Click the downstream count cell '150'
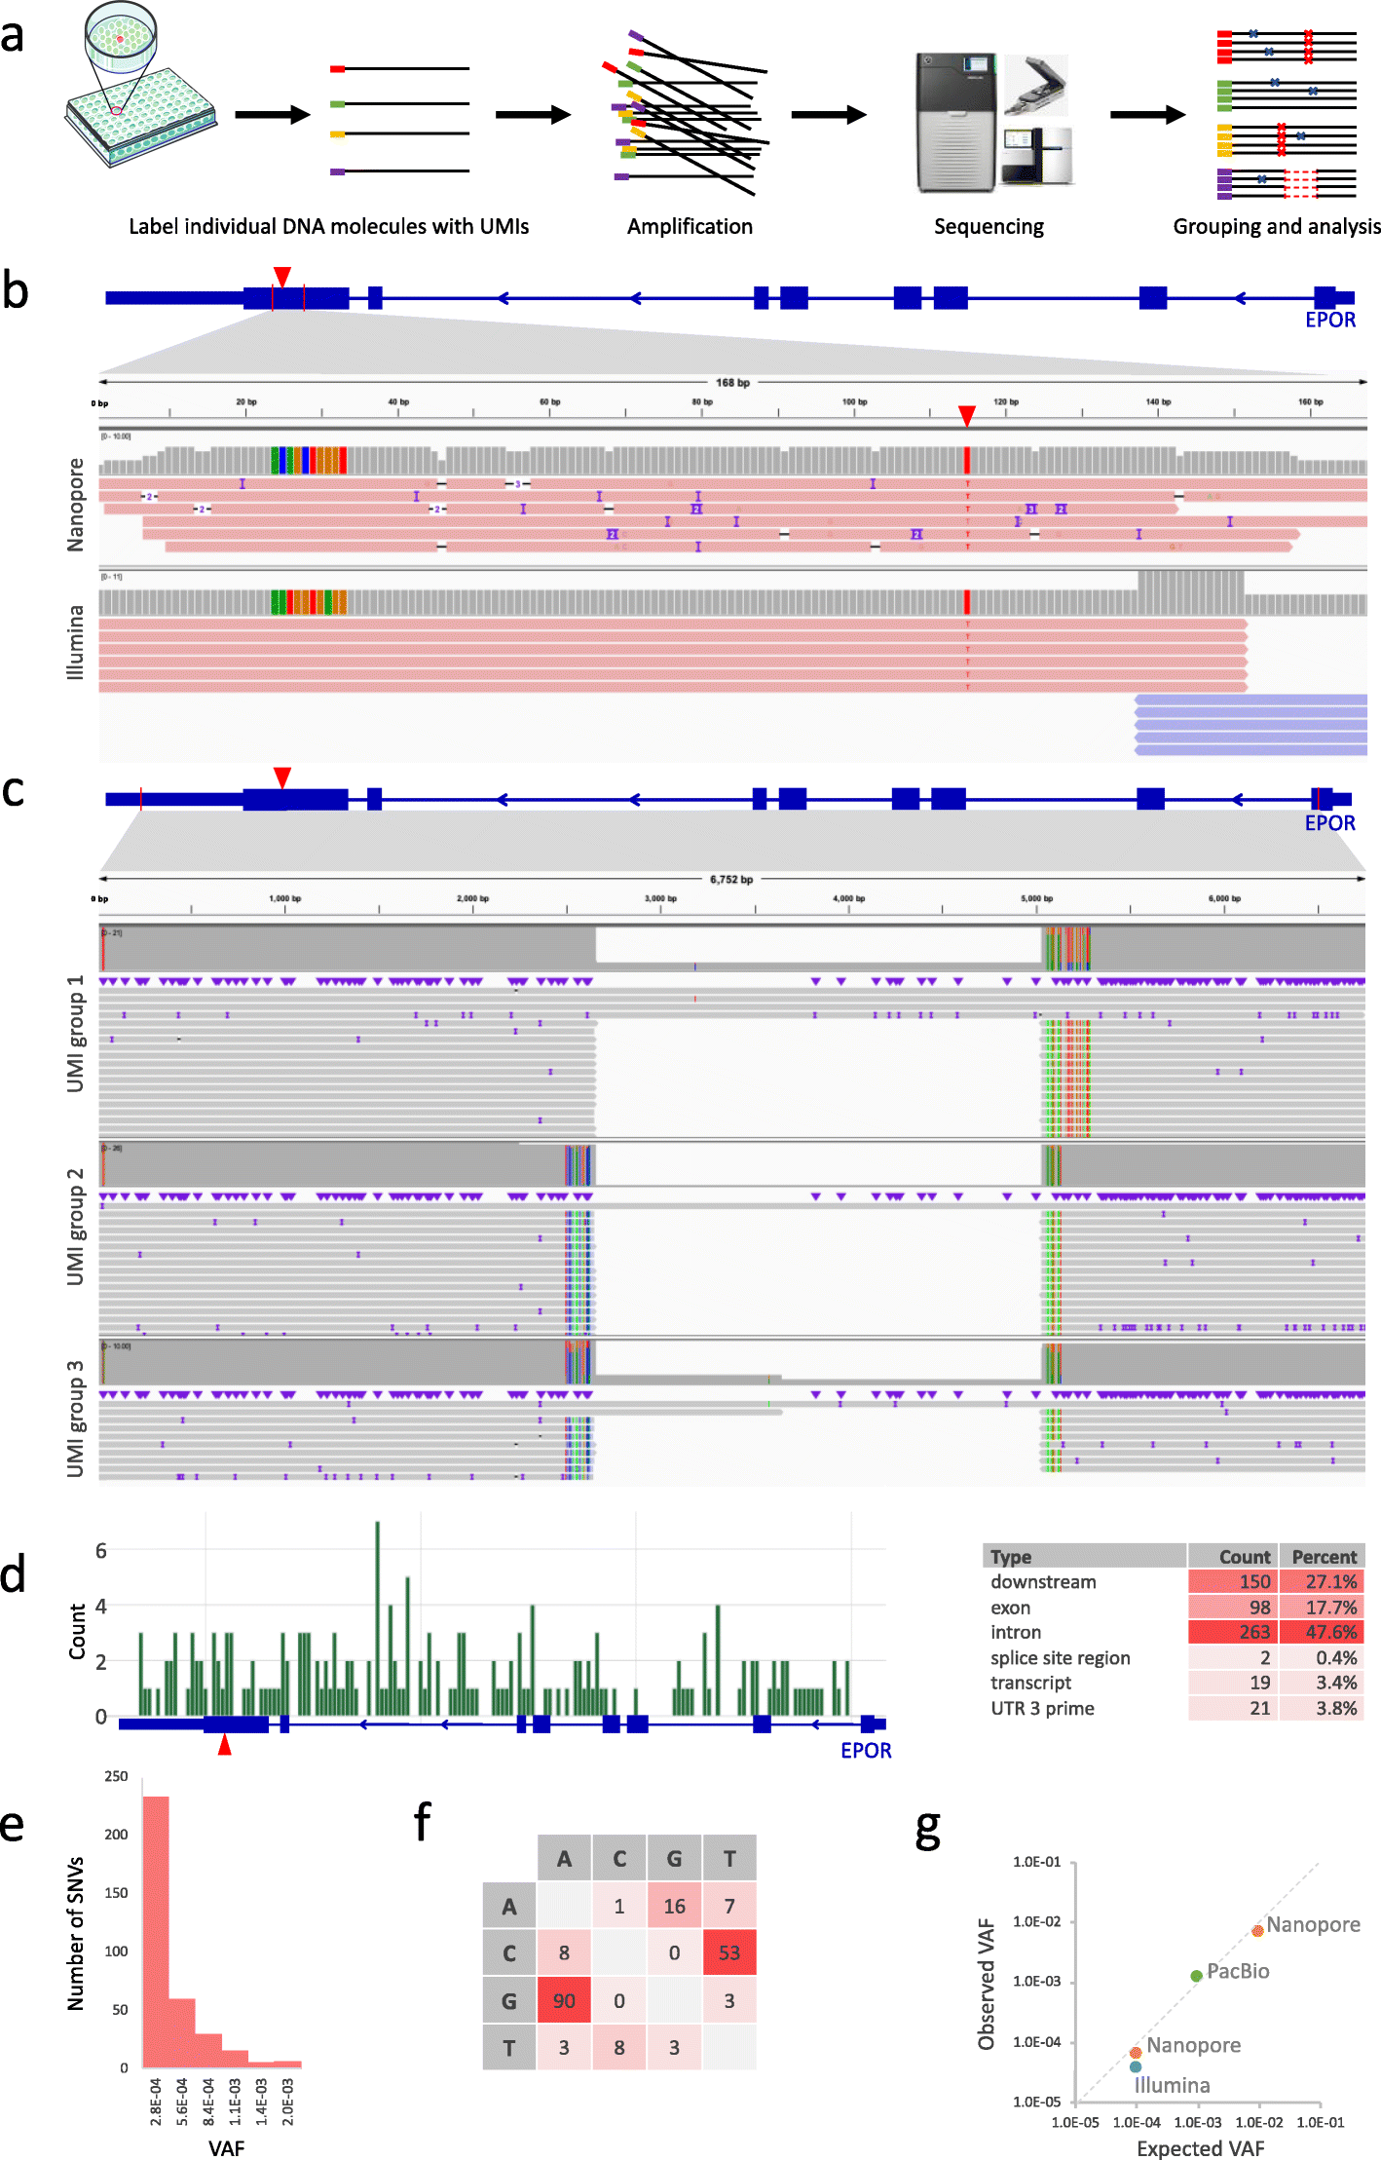1381x2160 pixels. pos(1233,1581)
